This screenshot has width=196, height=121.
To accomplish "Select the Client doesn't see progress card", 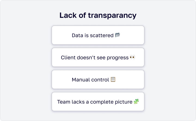I will point(98,57).
